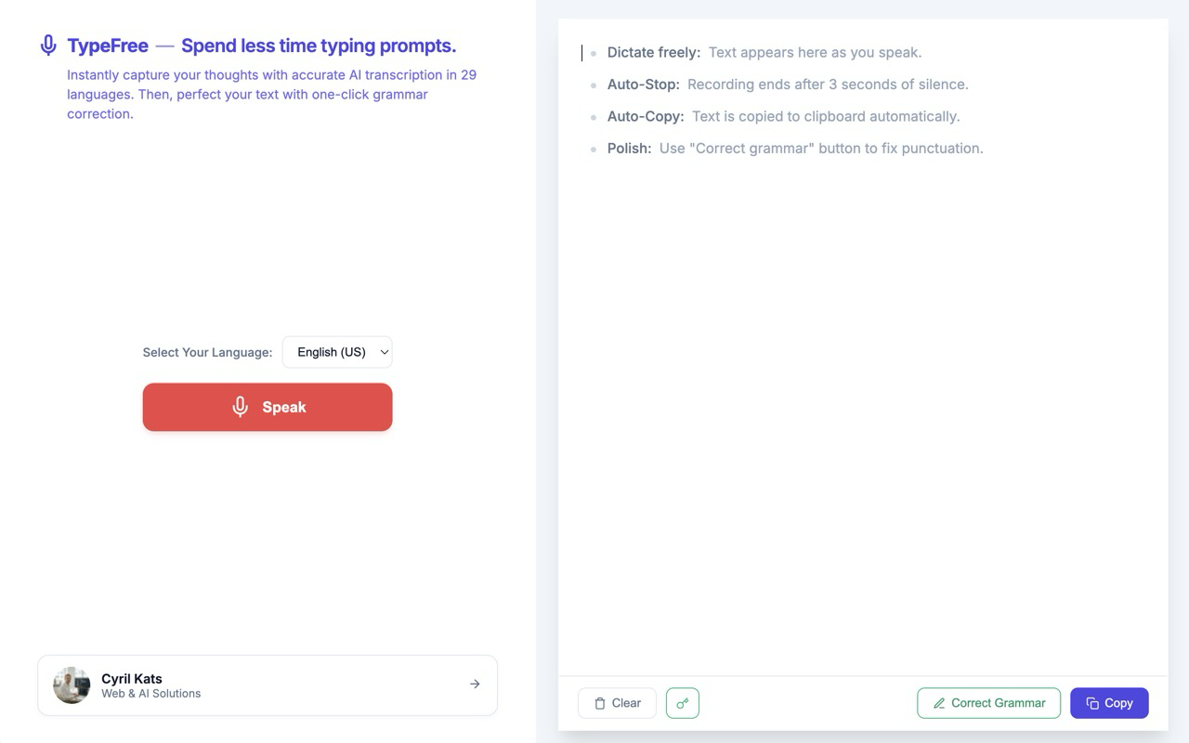Click the bullet marker beside Dictate freely

coord(593,53)
